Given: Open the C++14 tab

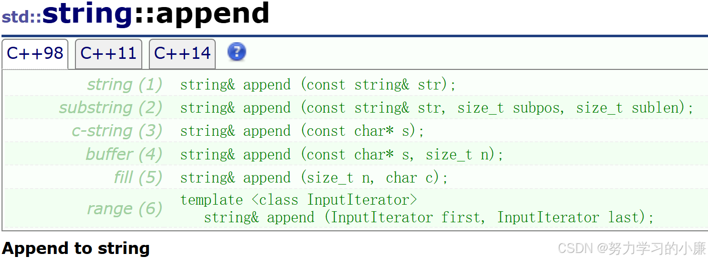Looking at the screenshot, I should (x=183, y=54).
